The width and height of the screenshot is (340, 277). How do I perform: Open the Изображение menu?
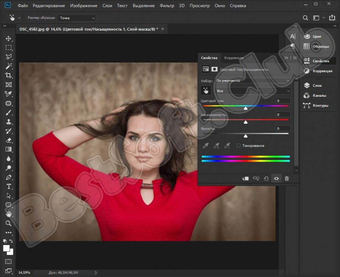coord(83,6)
